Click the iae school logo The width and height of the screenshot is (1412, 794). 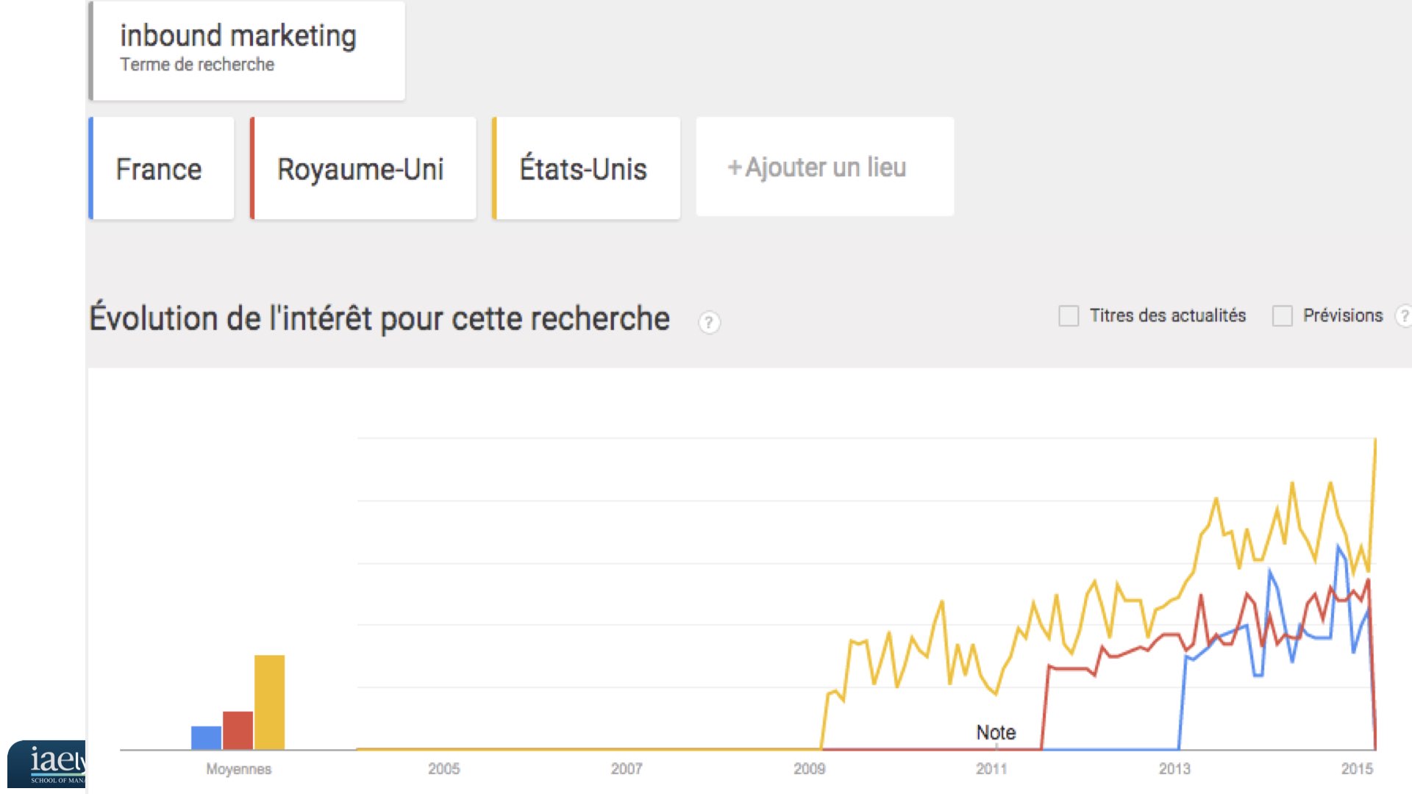(47, 765)
